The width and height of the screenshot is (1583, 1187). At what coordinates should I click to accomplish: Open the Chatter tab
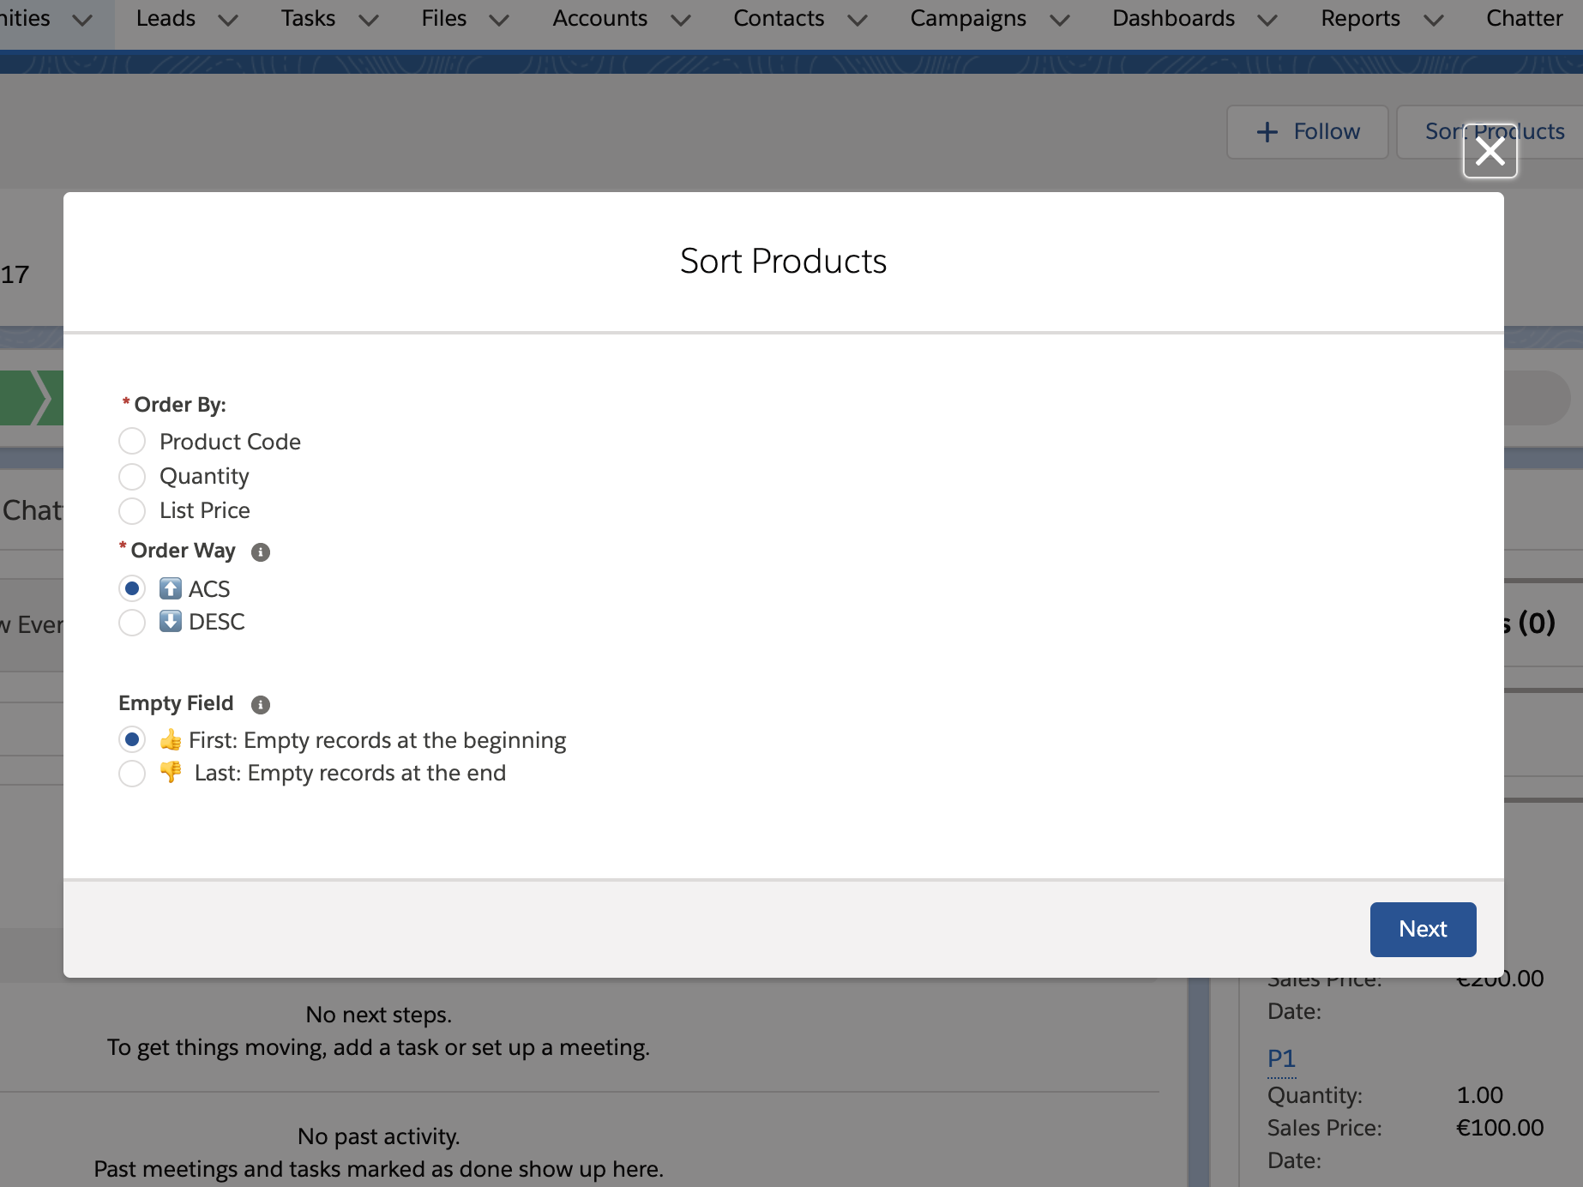click(x=1524, y=18)
